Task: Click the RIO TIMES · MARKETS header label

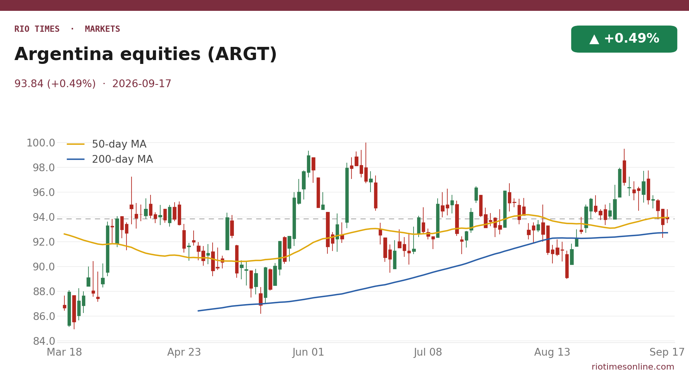Action: (67, 29)
